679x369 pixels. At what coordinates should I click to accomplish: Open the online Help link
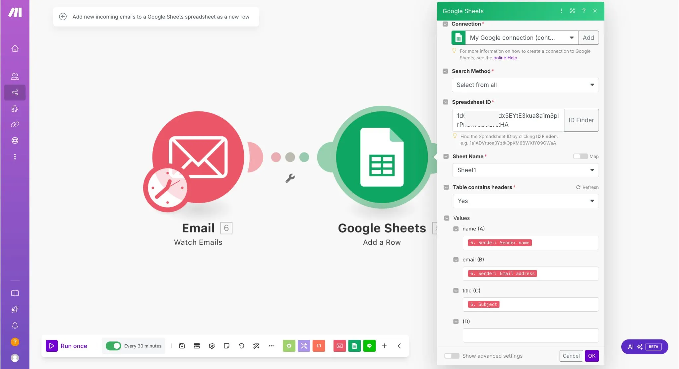[x=505, y=58]
